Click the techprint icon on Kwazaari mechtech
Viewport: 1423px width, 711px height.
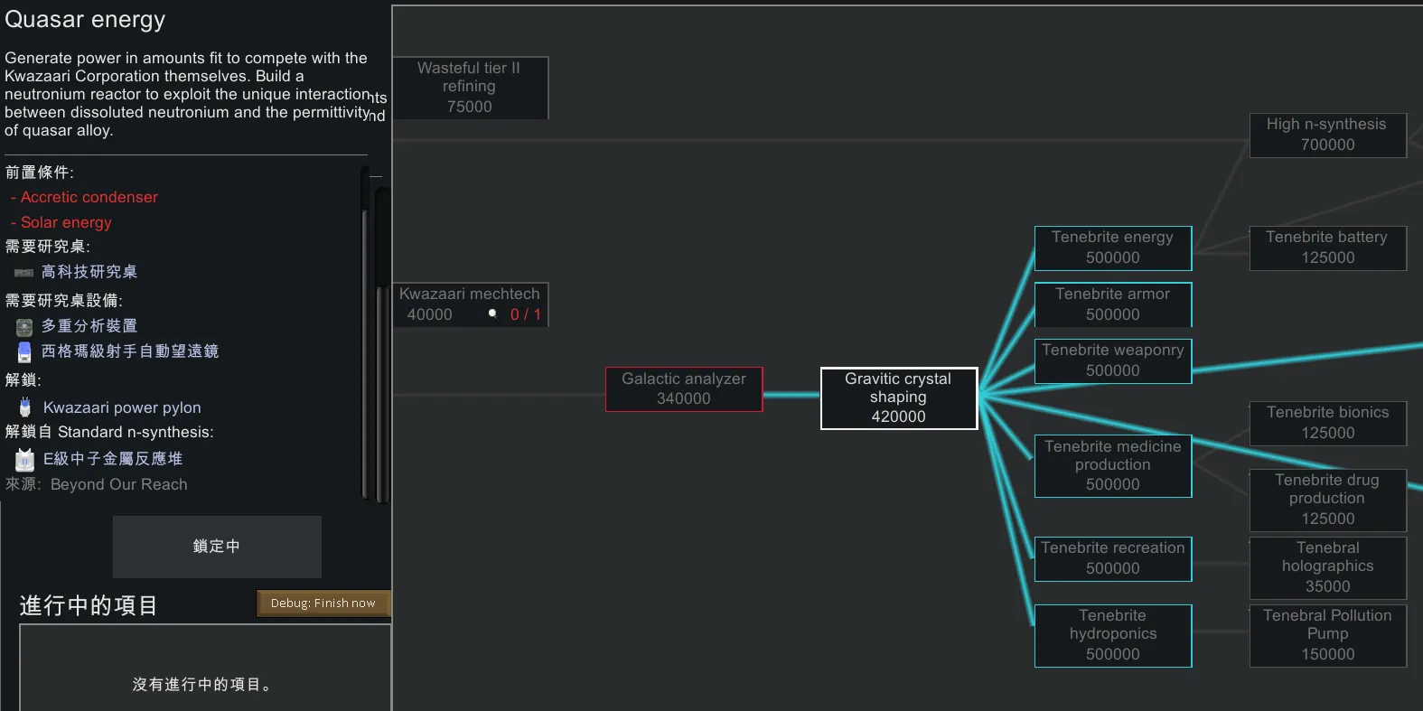tap(492, 314)
